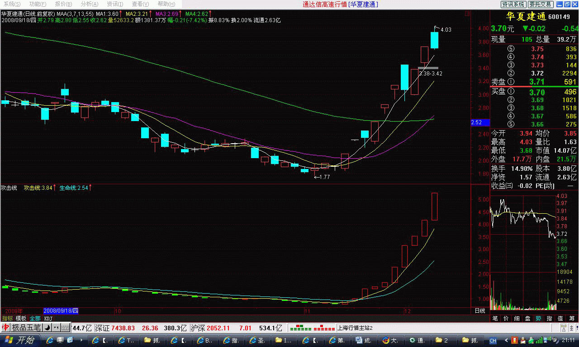The image size is (579, 347).
Task: Select the 模板 tab below chart
Action: click(21, 318)
